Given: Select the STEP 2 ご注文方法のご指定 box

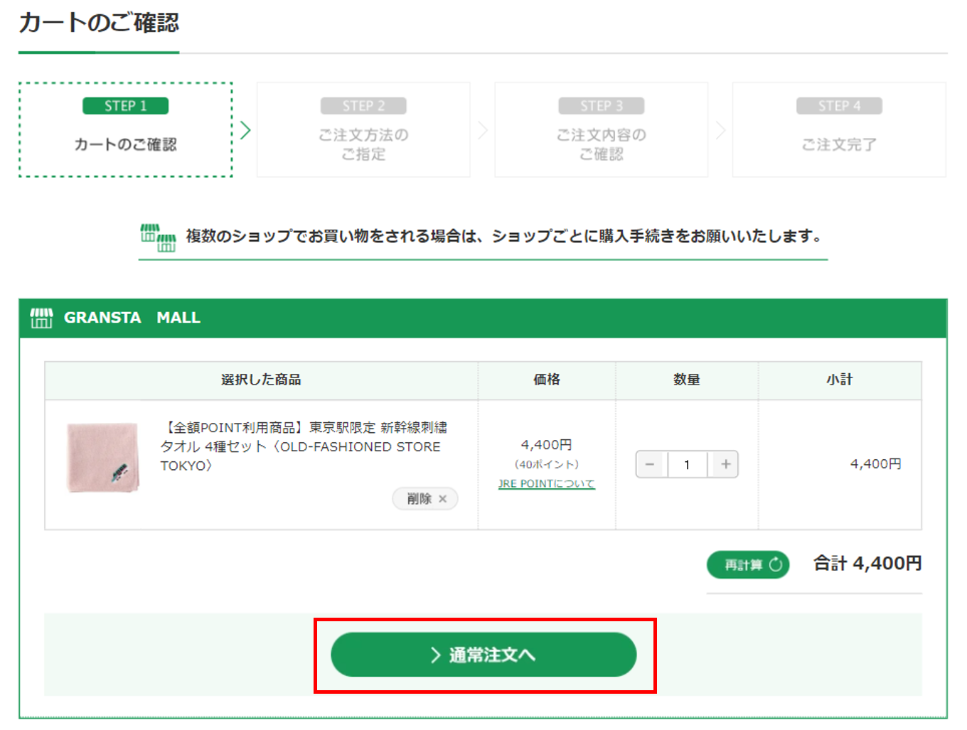Looking at the screenshot, I should [x=363, y=130].
